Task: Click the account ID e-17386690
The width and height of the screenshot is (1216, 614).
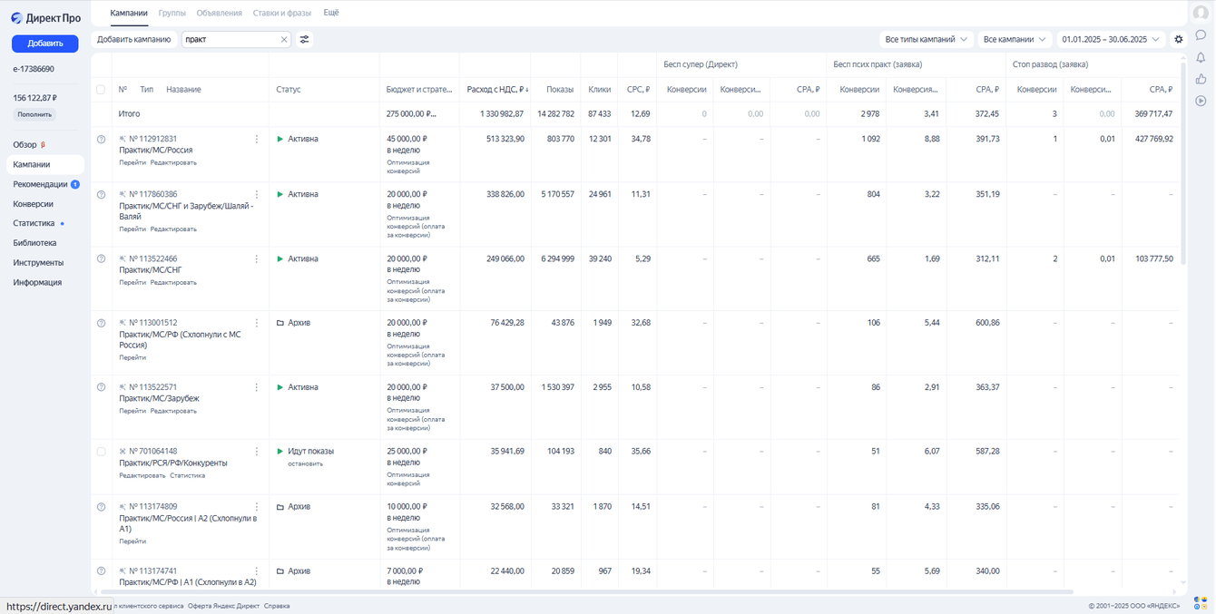Action: [x=34, y=69]
